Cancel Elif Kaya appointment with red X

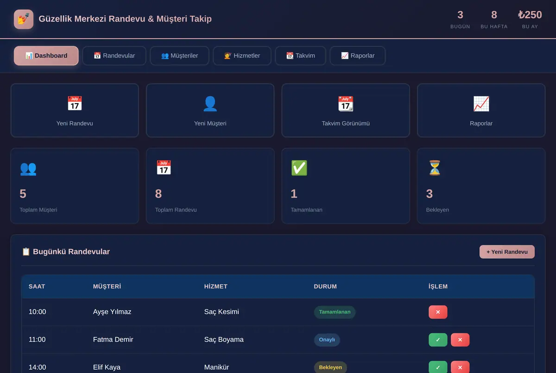[x=460, y=367]
